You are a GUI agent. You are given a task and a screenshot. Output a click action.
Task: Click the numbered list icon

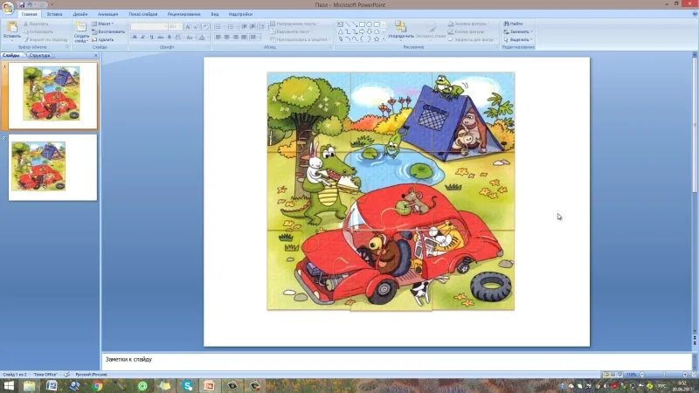(x=231, y=27)
